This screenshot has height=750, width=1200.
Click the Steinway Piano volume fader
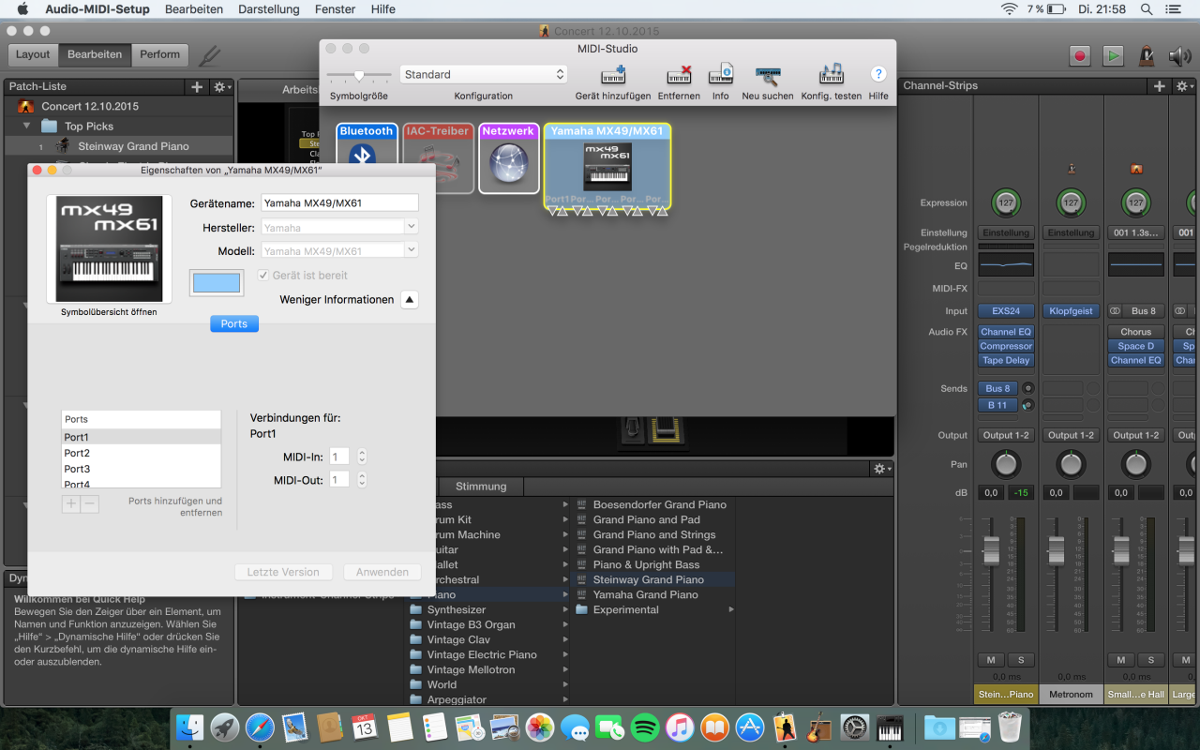[x=991, y=551]
